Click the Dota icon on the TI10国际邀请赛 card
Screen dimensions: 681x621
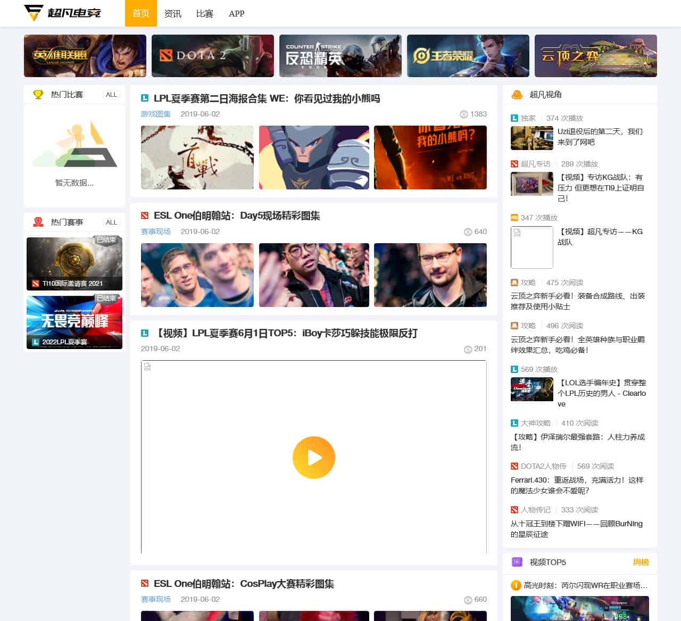[x=36, y=284]
